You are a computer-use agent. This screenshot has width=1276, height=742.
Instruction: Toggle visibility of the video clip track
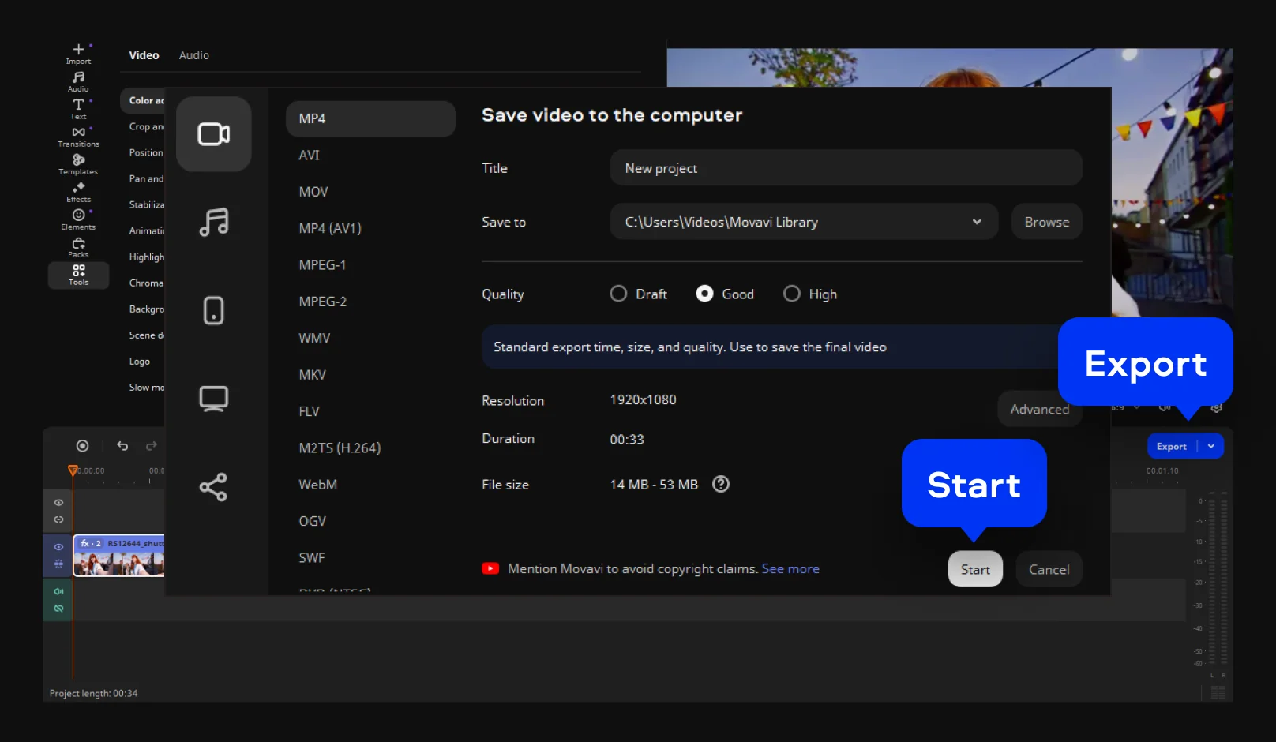click(58, 546)
